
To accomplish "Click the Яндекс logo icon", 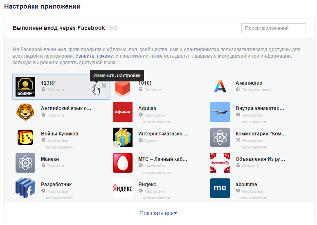I will click(123, 188).
